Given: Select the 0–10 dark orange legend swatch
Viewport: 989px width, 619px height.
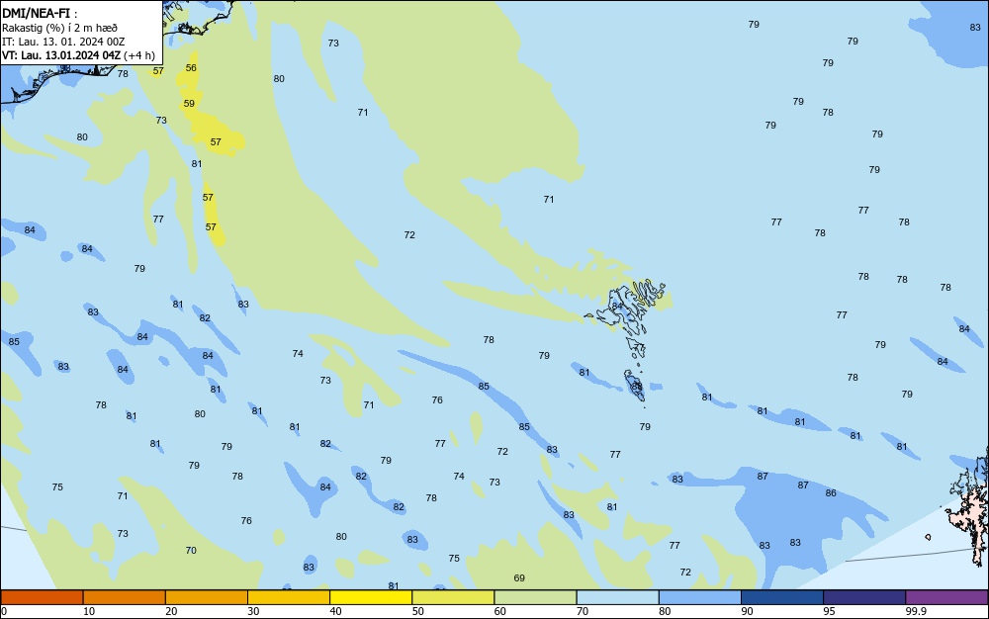Looking at the screenshot, I should pos(42,597).
